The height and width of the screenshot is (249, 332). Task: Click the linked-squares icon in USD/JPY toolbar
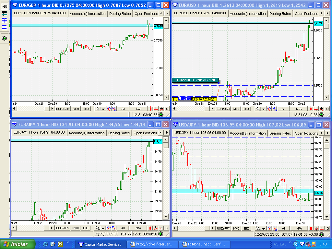275,228
